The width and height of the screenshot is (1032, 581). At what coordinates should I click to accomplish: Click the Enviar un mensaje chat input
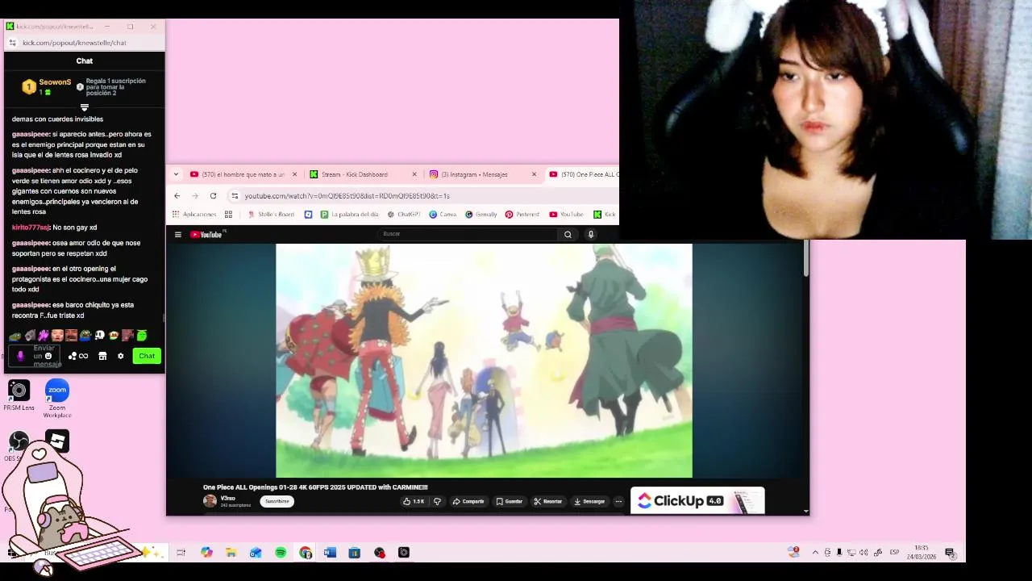pos(35,356)
